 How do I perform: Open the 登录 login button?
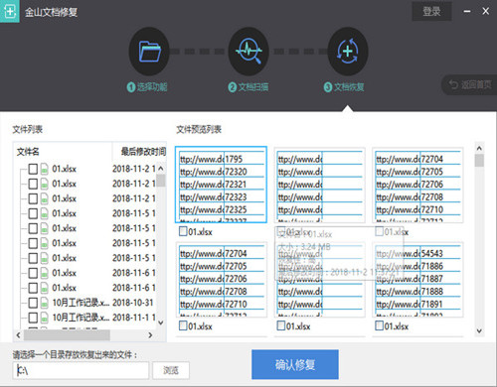431,12
